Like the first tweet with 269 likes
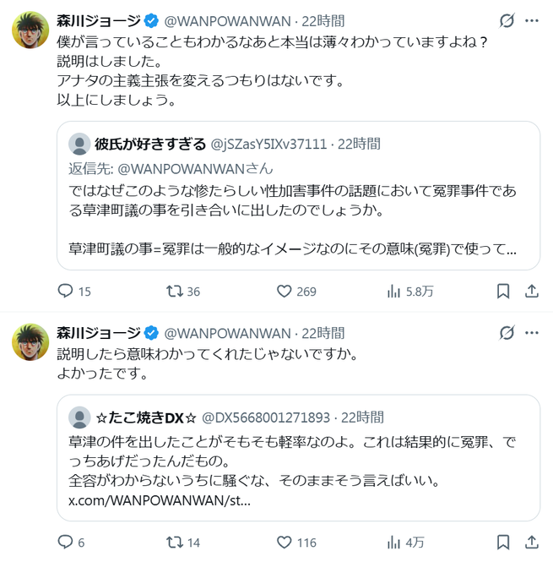Screen dimensions: 553x562 pyautogui.click(x=285, y=291)
